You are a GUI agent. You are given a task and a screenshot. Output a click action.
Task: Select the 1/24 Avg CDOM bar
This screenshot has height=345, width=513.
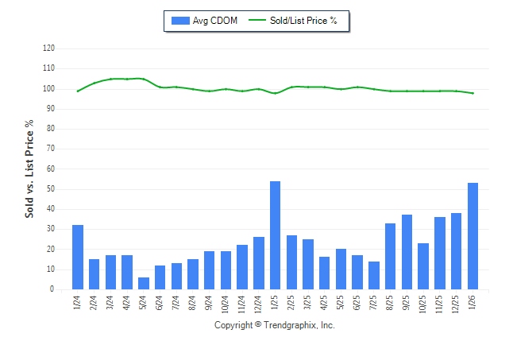point(78,258)
